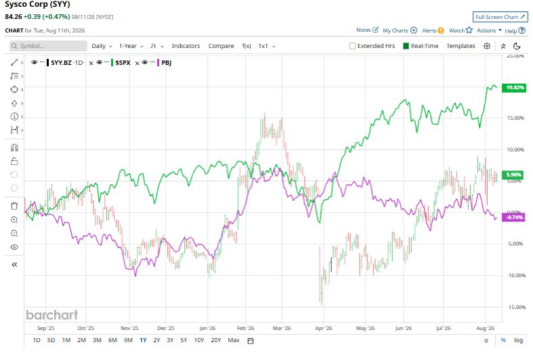
Task: Click the Notes pencil icon
Action: (375, 30)
